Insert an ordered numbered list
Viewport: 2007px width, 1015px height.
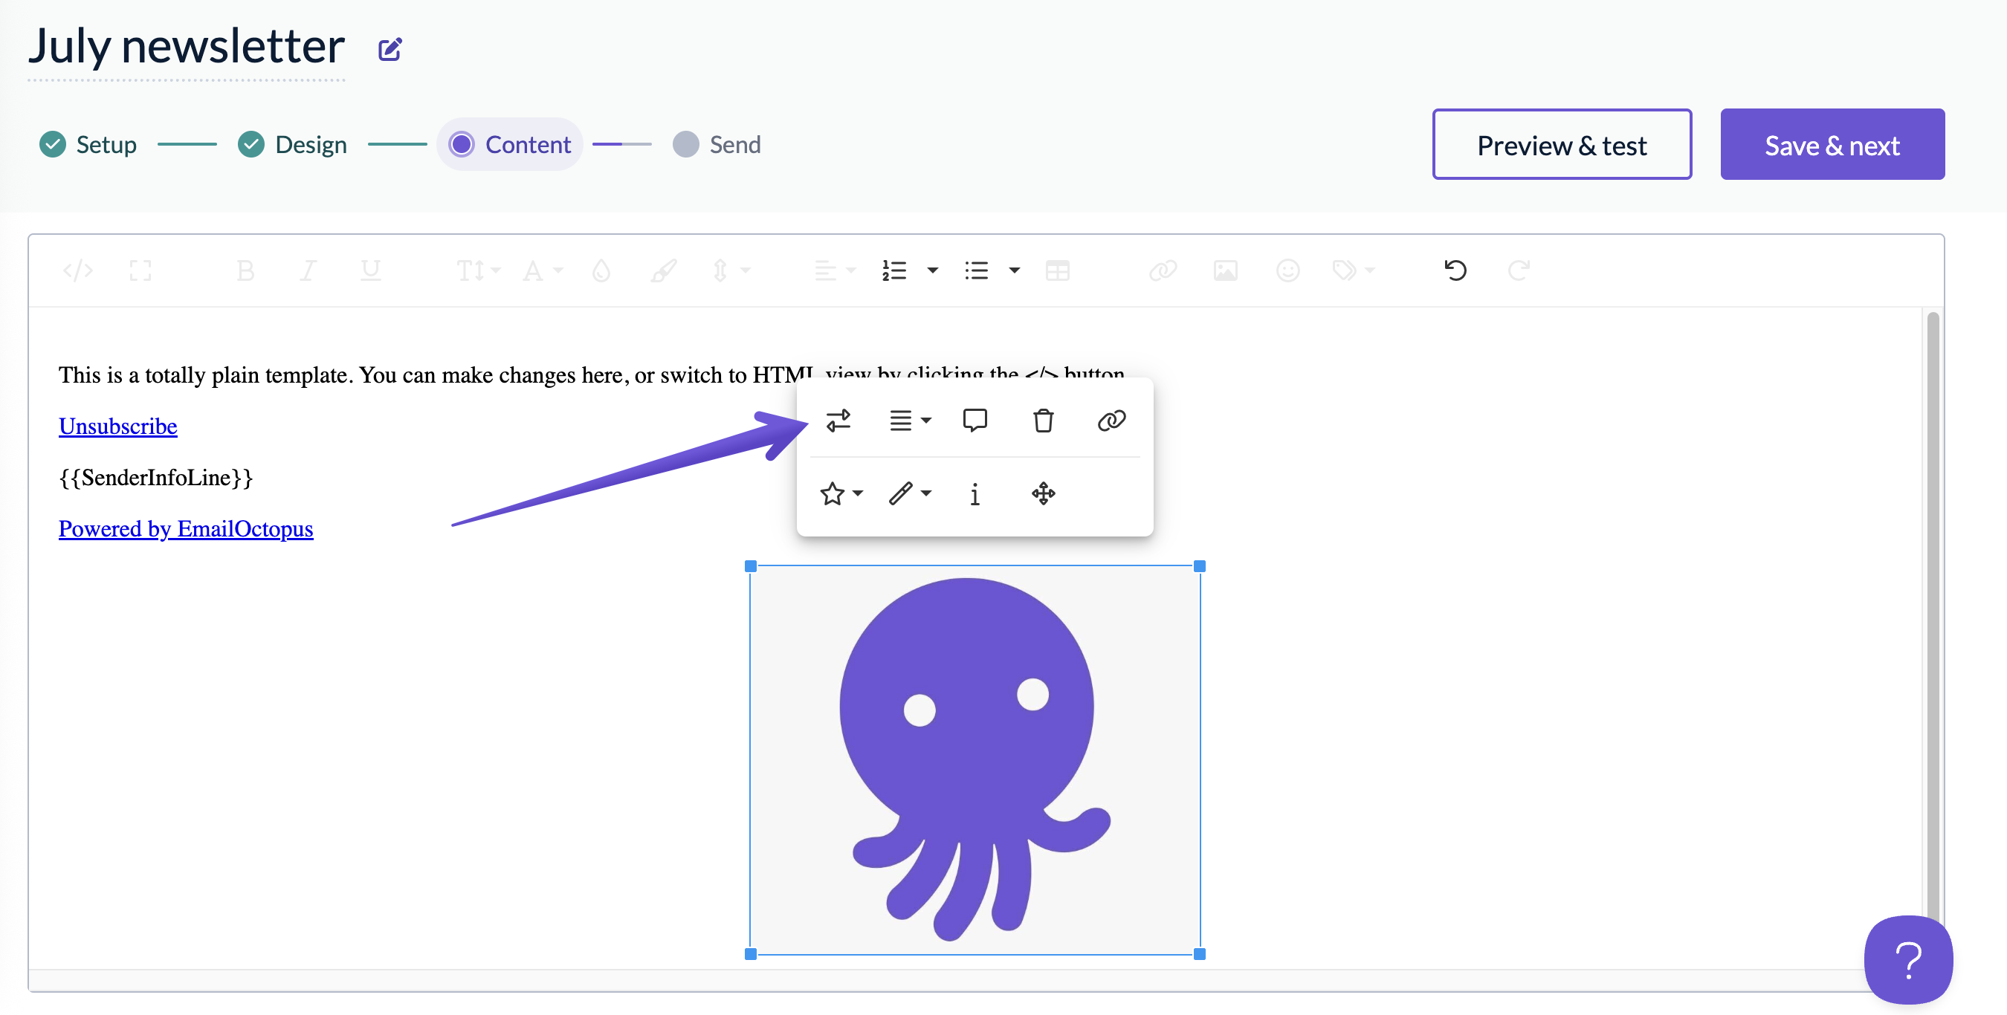pos(894,270)
